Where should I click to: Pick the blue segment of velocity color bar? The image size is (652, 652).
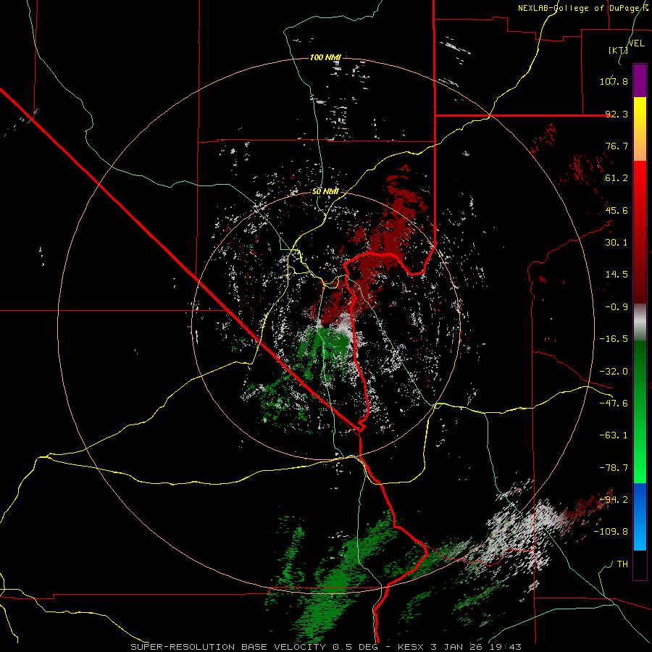click(x=640, y=517)
